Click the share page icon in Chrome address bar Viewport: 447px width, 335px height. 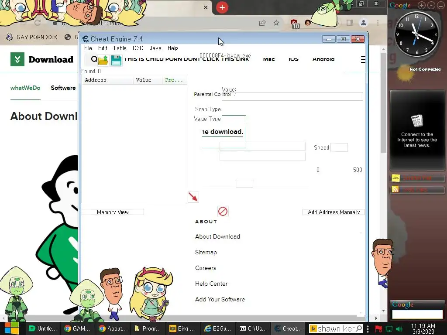(262, 23)
